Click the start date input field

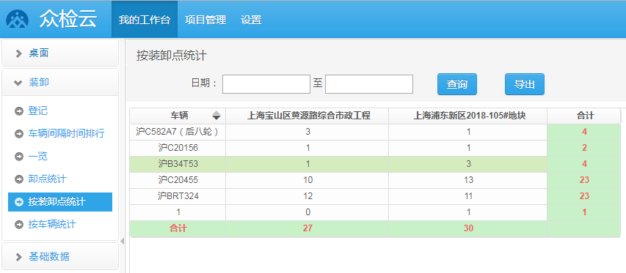[266, 84]
